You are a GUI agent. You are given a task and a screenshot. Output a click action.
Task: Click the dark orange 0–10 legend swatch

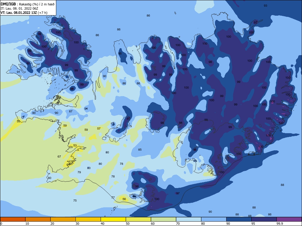coord(13,219)
